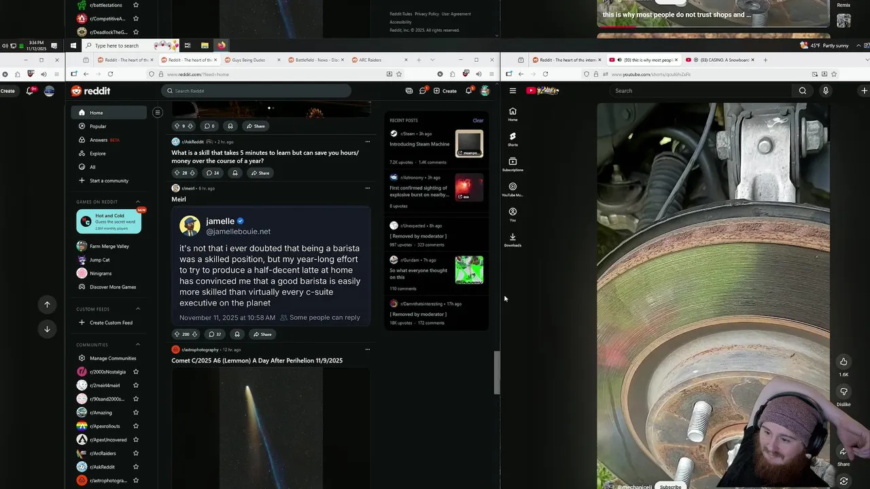The width and height of the screenshot is (870, 489).
Task: Open the Windows Start menu
Action: click(73, 46)
